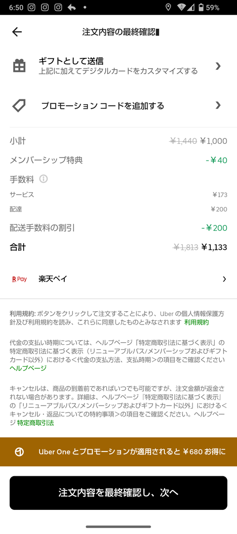Select プロモーション コードを追加する
The image size is (237, 534).
coord(118,106)
